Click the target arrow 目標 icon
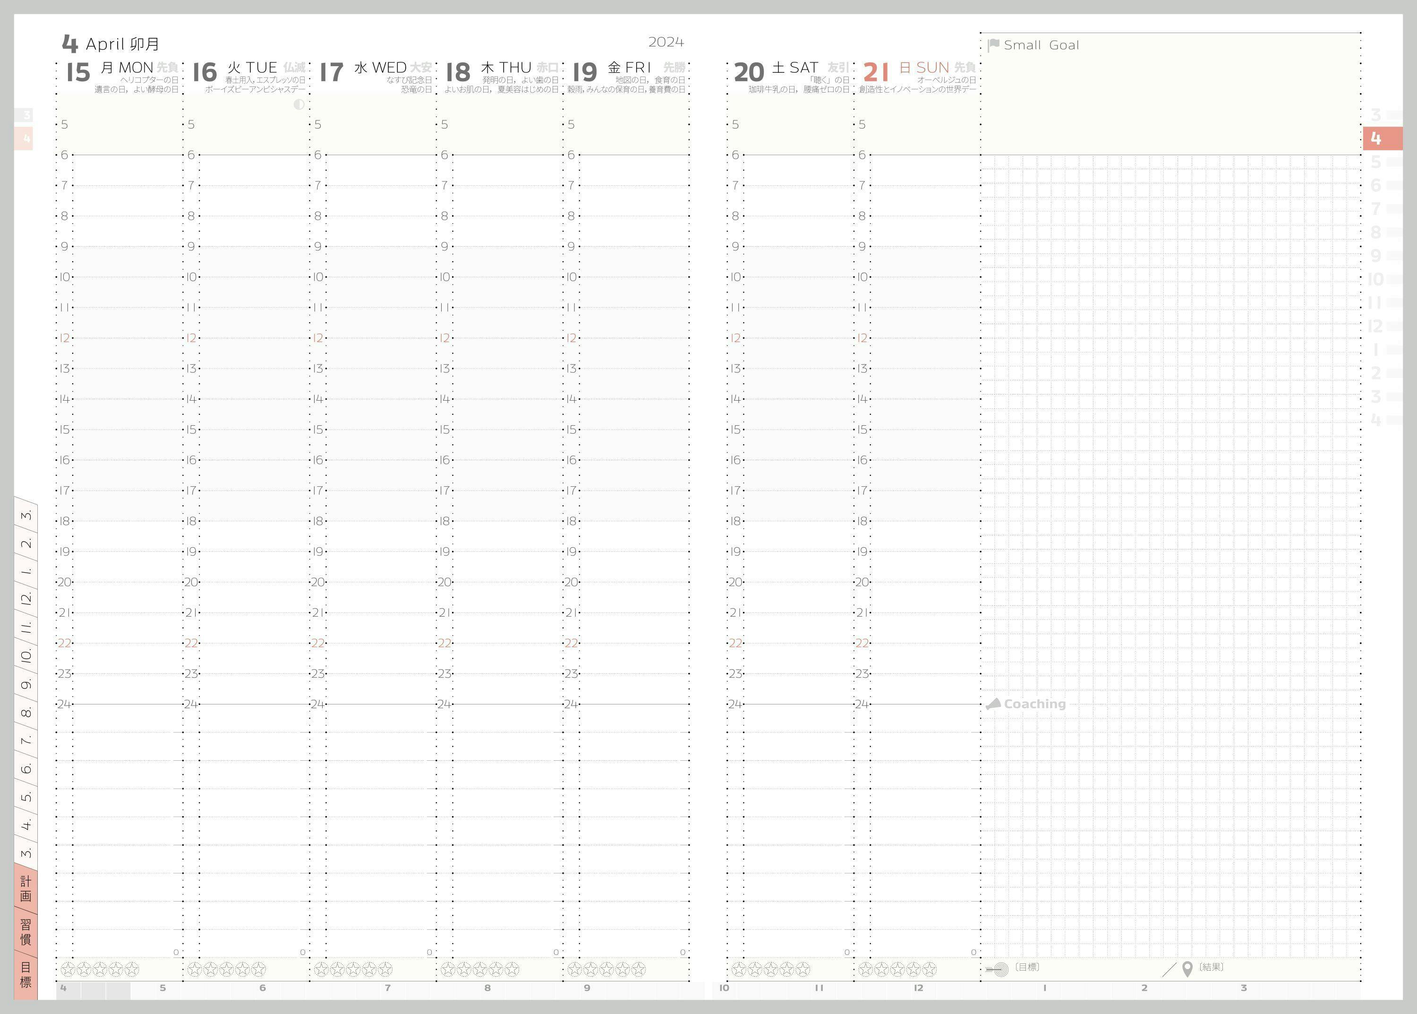Viewport: 1417px width, 1014px height. point(998,970)
